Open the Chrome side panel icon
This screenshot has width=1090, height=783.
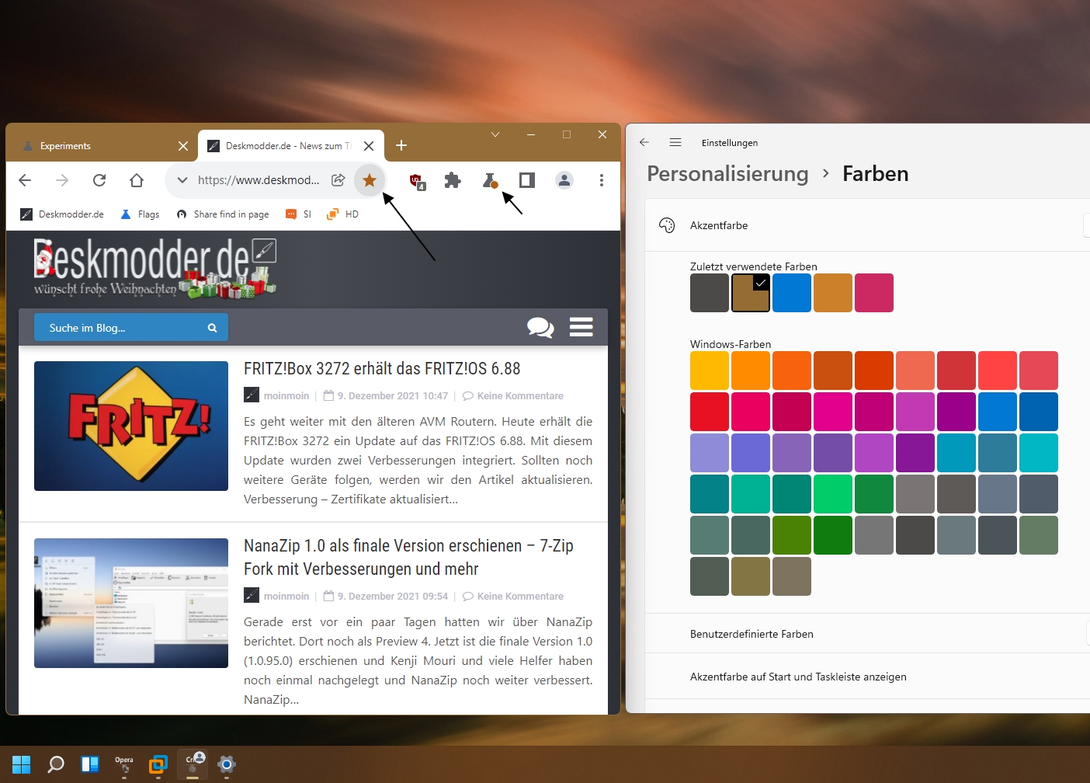point(527,180)
